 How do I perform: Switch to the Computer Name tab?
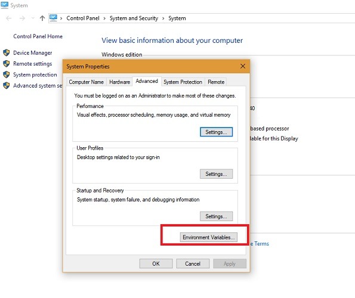click(87, 82)
